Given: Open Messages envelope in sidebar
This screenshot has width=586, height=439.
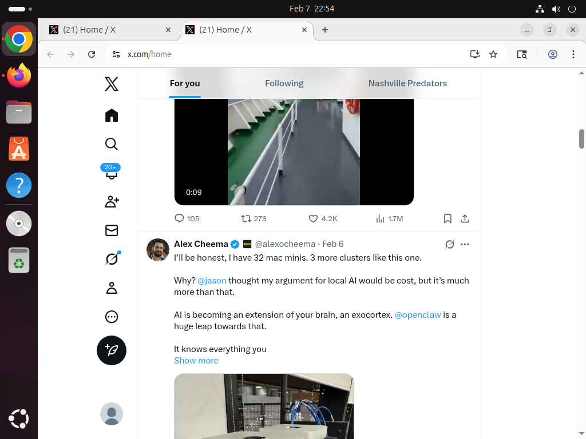Looking at the screenshot, I should tap(112, 230).
